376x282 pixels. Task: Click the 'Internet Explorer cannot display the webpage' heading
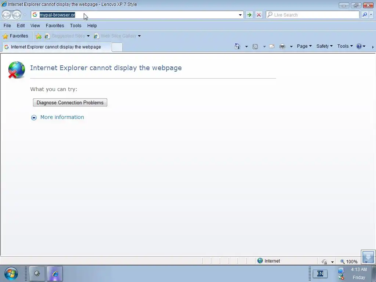click(x=106, y=68)
